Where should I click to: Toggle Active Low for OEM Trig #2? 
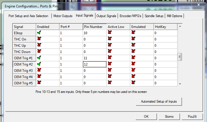[x=110, y=64]
